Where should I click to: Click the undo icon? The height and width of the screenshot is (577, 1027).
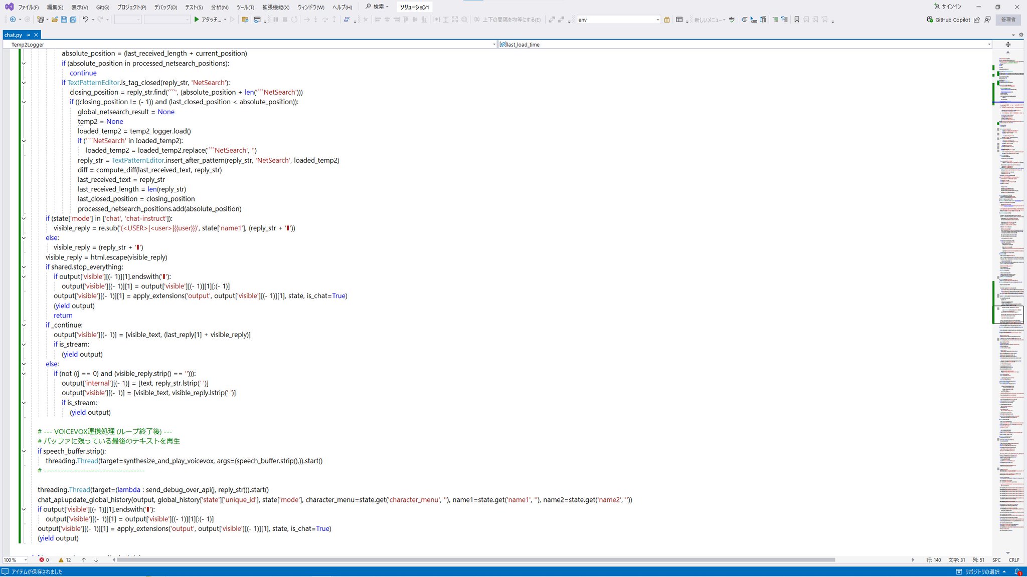coord(86,20)
